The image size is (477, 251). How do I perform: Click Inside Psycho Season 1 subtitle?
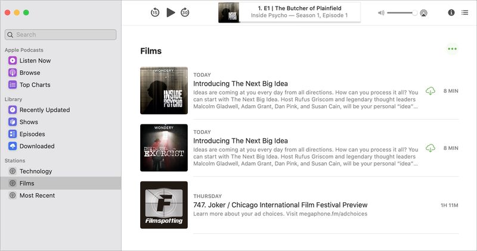click(299, 15)
